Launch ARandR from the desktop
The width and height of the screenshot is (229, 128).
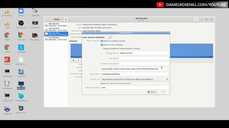[21, 85]
